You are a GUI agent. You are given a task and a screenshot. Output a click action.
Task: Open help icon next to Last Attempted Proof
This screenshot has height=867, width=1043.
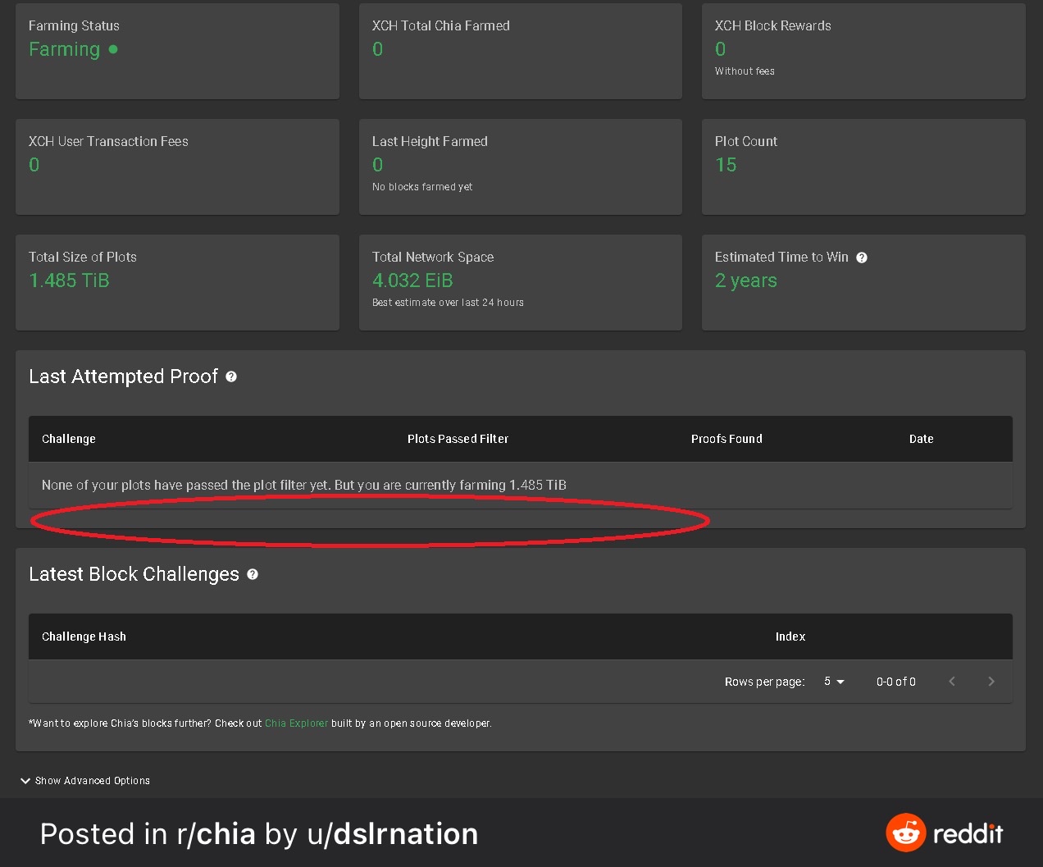click(x=231, y=376)
